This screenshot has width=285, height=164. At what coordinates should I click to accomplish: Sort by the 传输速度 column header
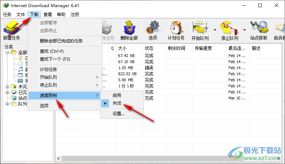tap(209, 48)
